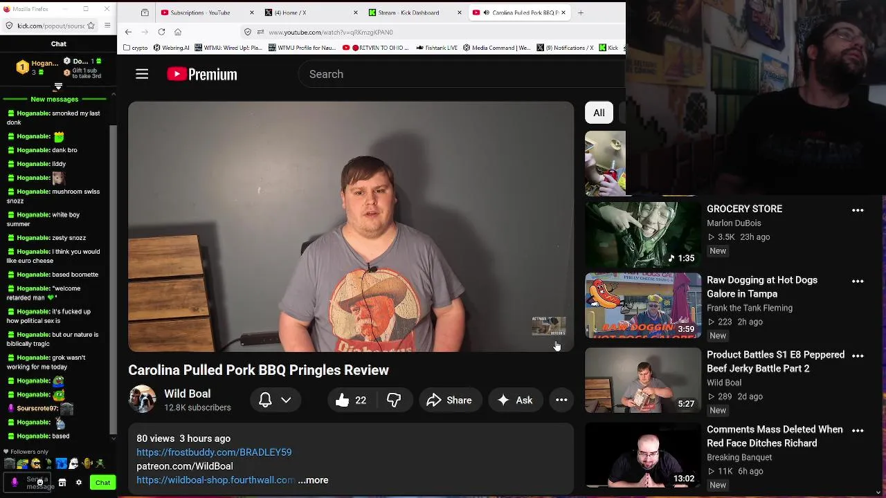Click the Frank the Tank Fleming channel
The height and width of the screenshot is (498, 886).
tap(750, 308)
